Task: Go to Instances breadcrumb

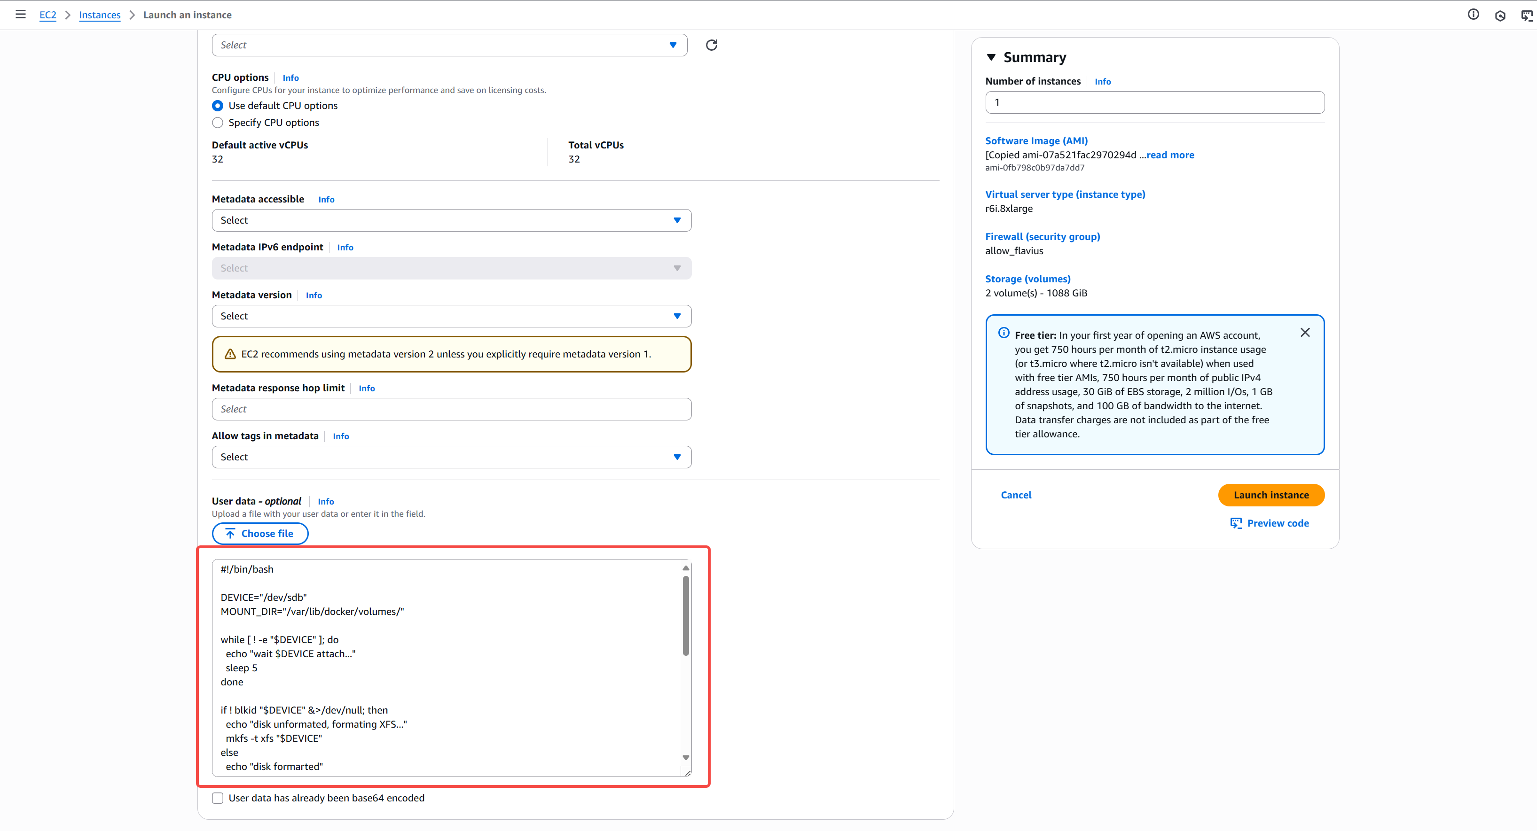Action: 100,15
